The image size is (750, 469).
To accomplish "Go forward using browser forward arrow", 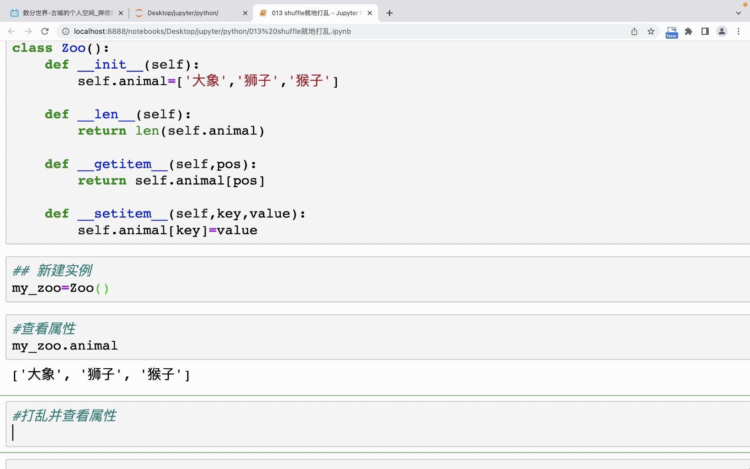I will tap(28, 31).
